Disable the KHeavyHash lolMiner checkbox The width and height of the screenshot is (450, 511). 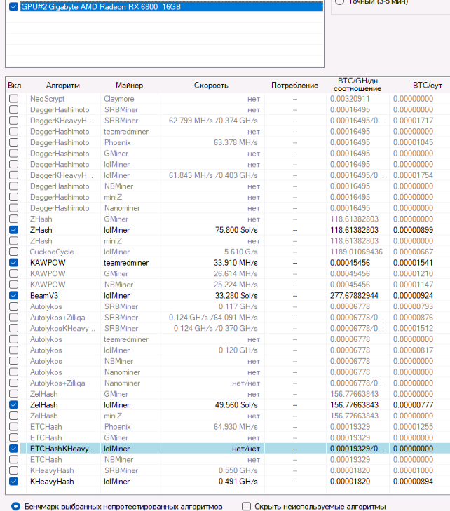click(14, 481)
